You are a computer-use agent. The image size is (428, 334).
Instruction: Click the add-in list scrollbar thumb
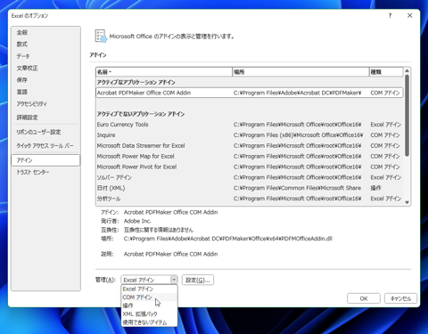click(407, 115)
